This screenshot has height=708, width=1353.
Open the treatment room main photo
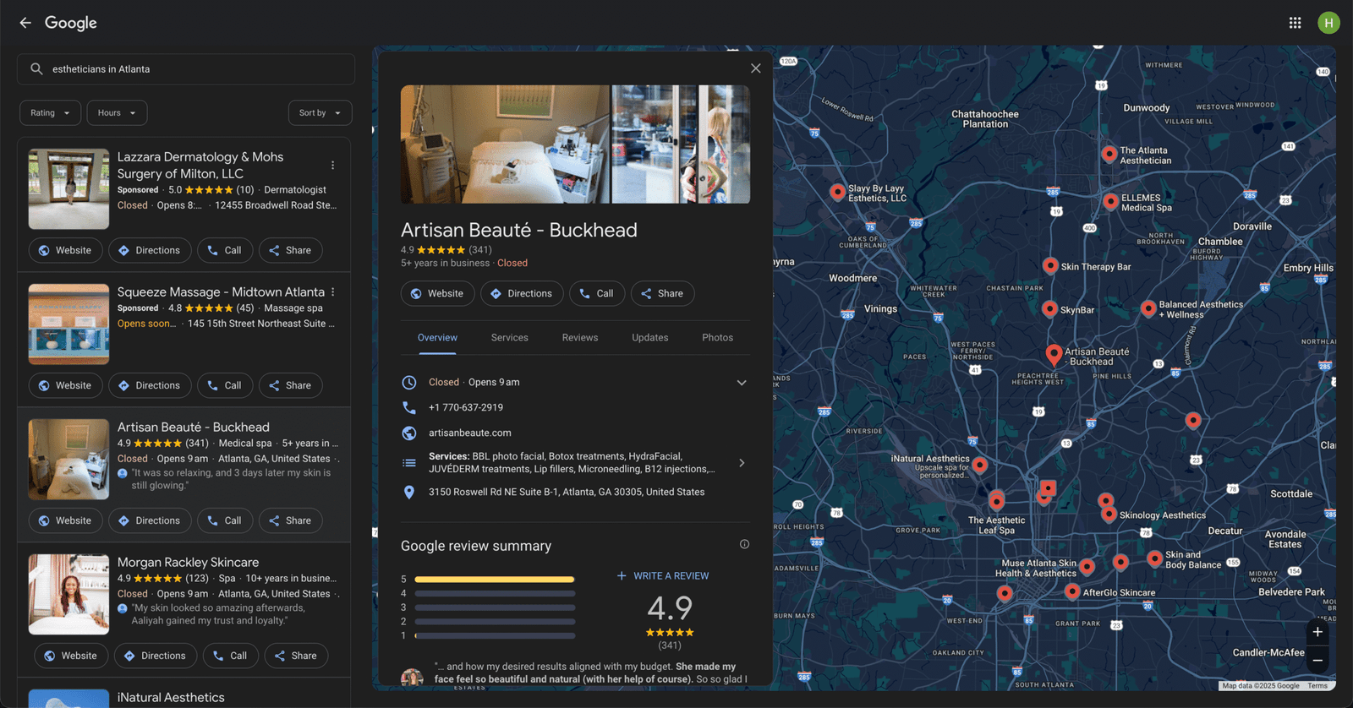(505, 144)
